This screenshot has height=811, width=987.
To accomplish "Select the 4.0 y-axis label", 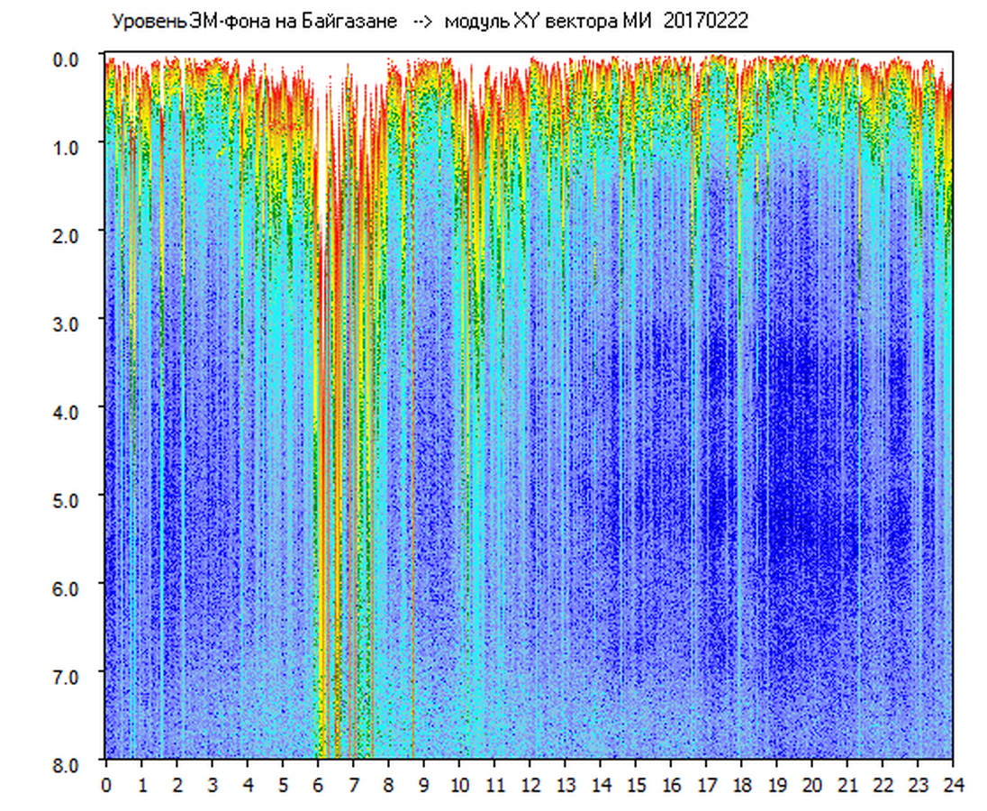I will click(68, 411).
